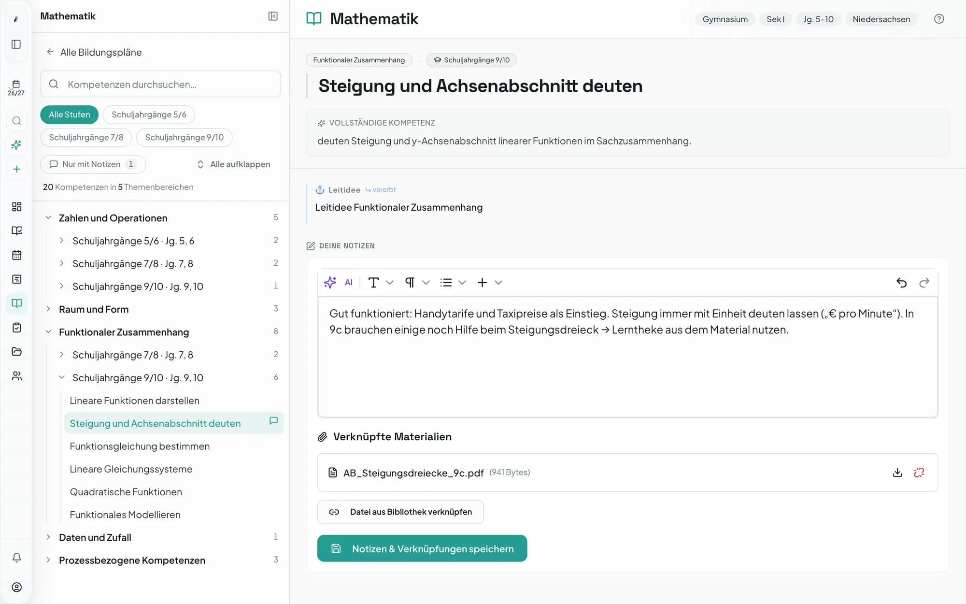
Task: Filter by Schuljahrgänge 7/8 chip
Action: point(86,137)
